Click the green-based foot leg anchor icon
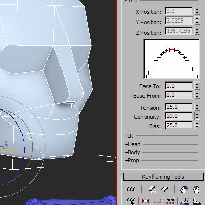This screenshot has width=205, height=205. point(196,201)
